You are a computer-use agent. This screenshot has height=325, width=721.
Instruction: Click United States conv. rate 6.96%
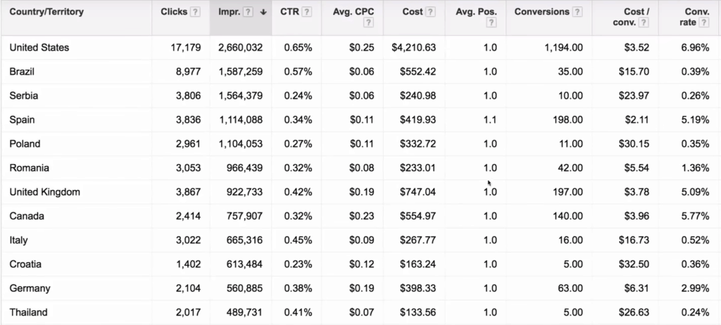point(696,47)
